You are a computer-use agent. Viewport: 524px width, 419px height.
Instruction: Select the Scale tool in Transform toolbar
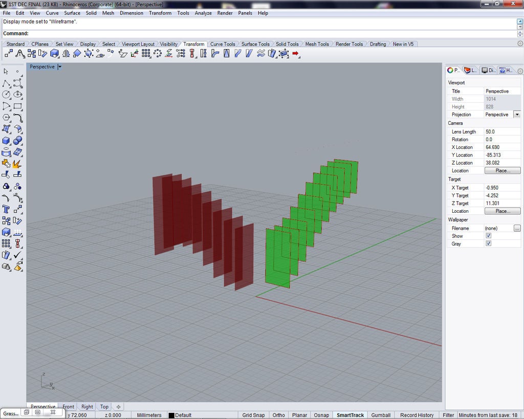click(x=54, y=53)
